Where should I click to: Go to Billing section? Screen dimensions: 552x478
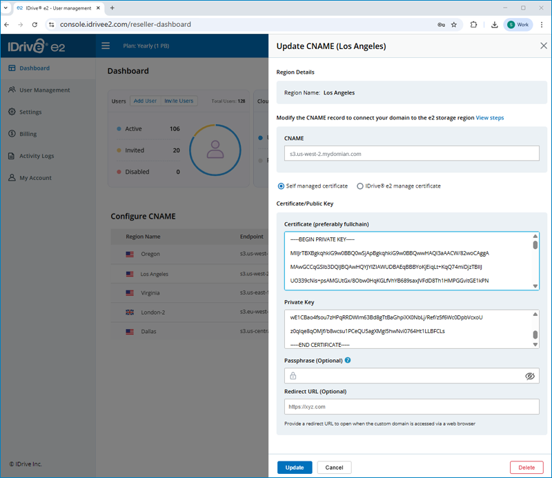(x=28, y=134)
